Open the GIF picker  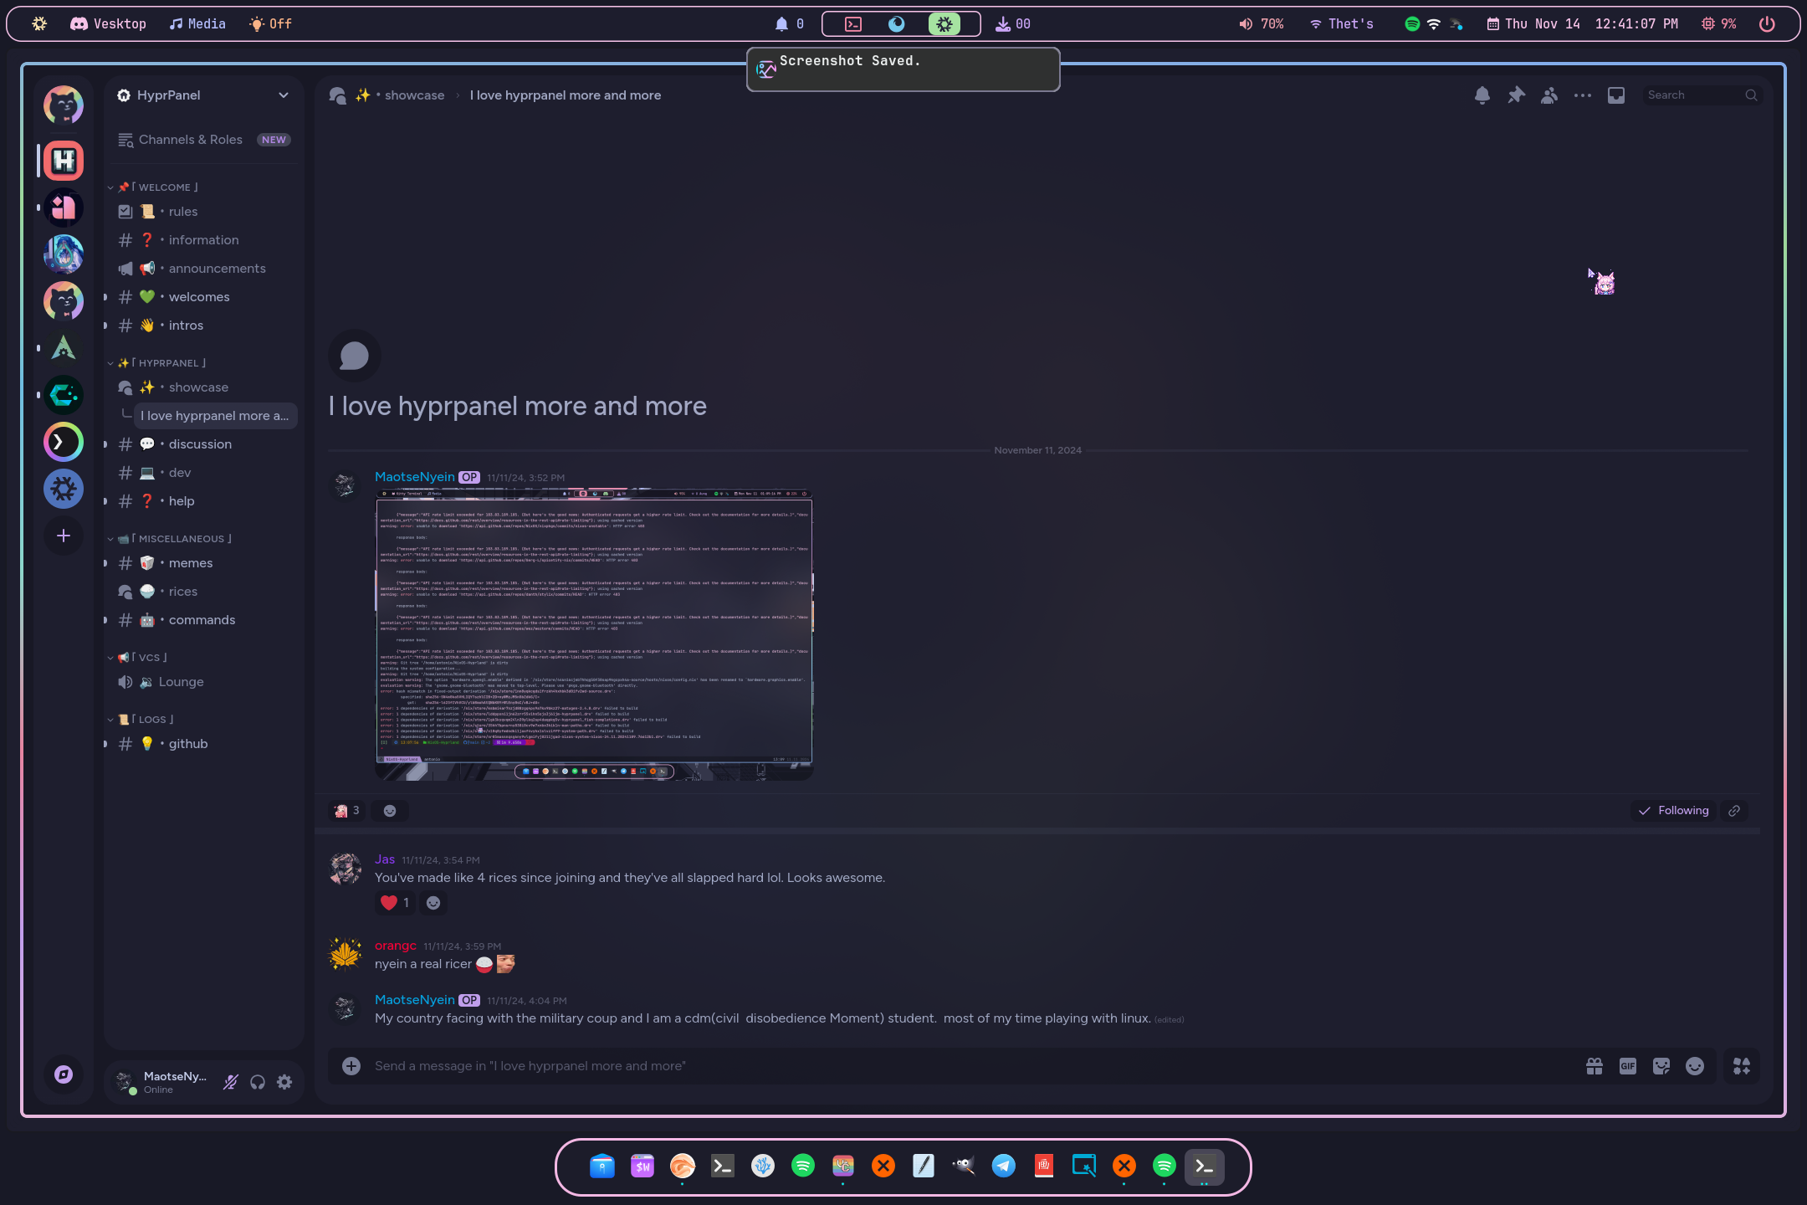(1626, 1065)
